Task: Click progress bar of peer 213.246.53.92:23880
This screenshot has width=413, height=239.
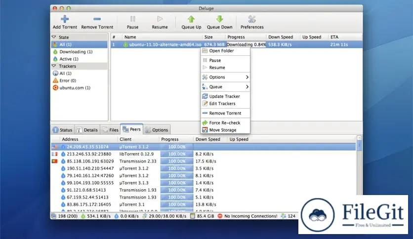Action: tap(177, 154)
